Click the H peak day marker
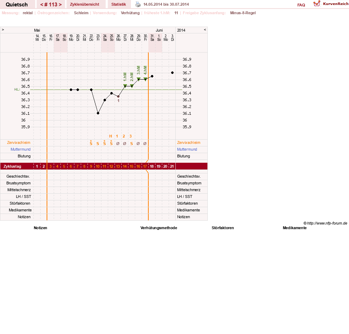349x334 pixels. tap(111, 136)
